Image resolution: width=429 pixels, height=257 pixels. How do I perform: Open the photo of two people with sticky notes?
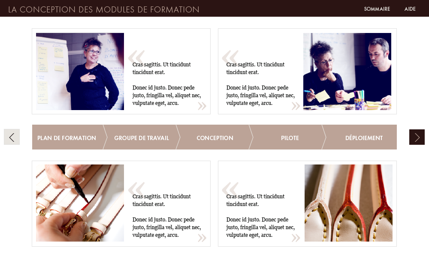click(x=347, y=72)
